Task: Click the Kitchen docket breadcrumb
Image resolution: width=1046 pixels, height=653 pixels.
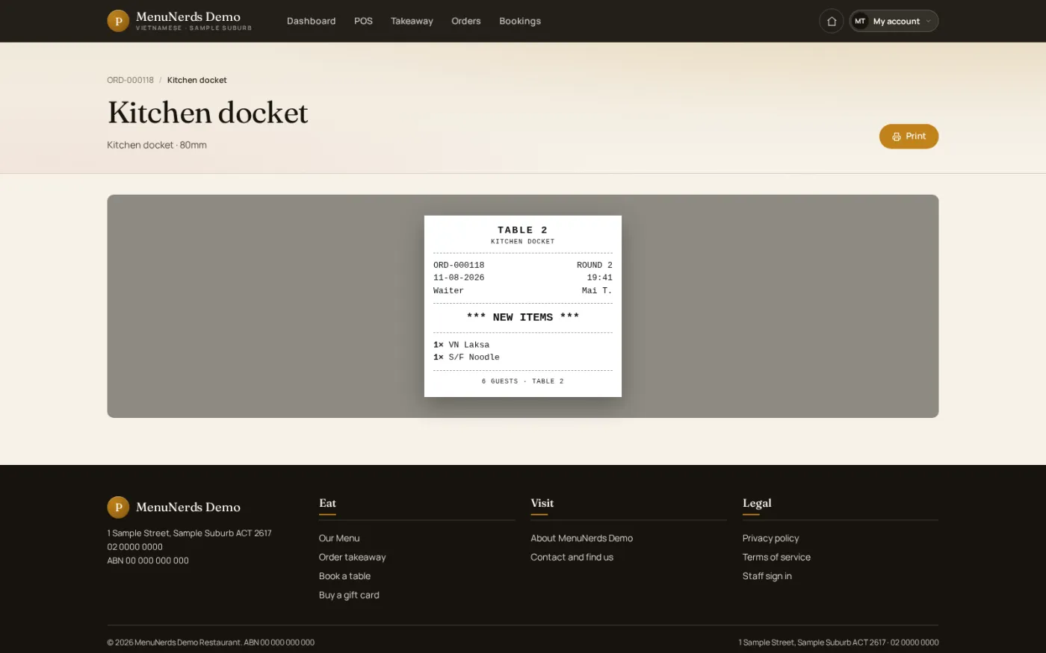Action: click(x=196, y=80)
